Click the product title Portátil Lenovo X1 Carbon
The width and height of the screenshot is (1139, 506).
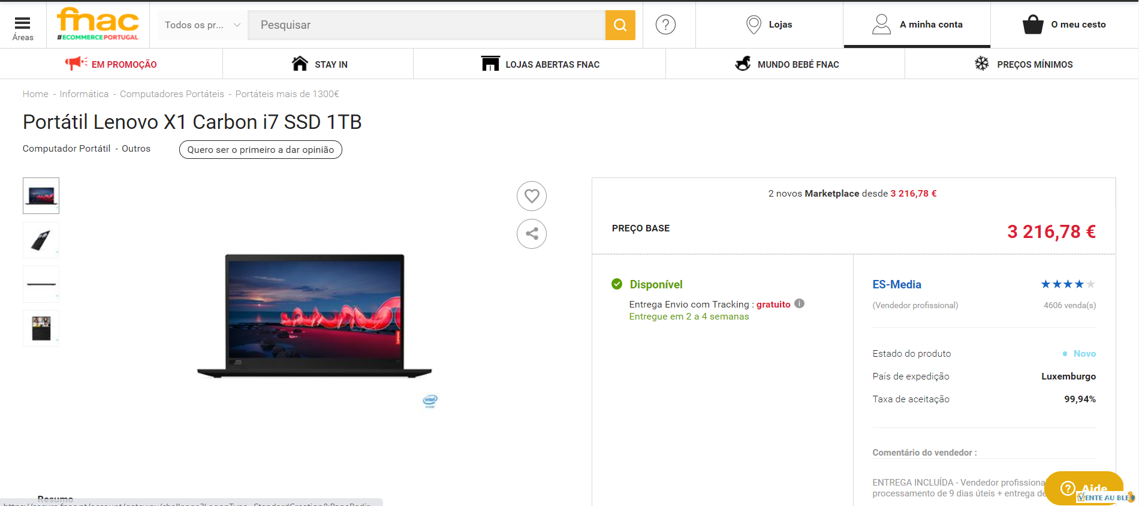pos(192,122)
